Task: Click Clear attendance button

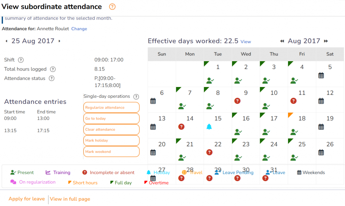Action: 111,129
